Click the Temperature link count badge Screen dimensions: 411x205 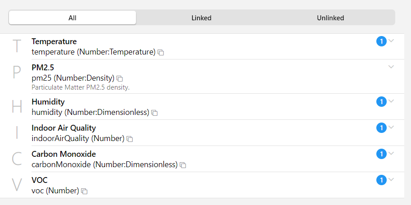(381, 41)
